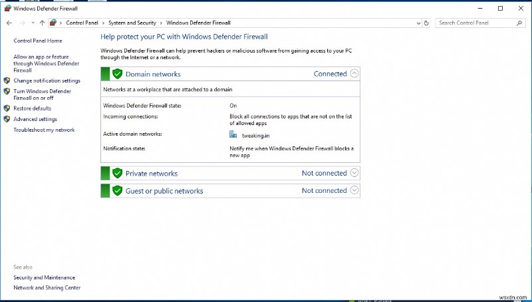Open Turn Windows Defender Firewall on or off
Viewport: 532px width, 302px height.
coord(43,94)
